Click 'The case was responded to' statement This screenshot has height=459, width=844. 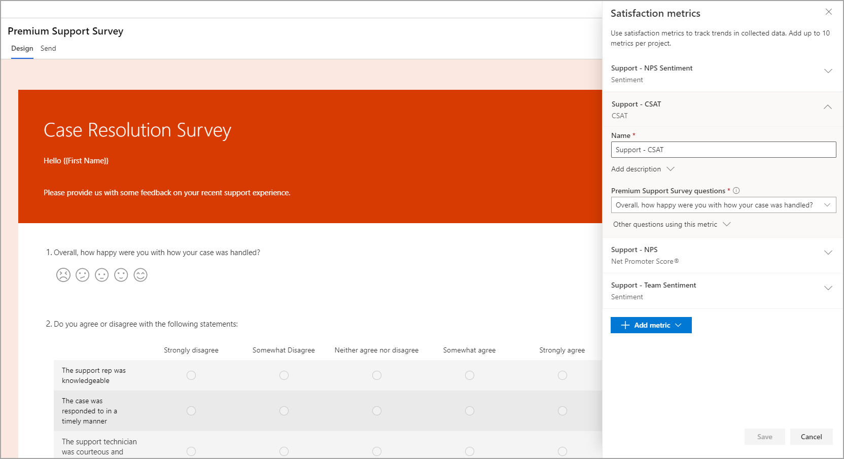point(89,411)
